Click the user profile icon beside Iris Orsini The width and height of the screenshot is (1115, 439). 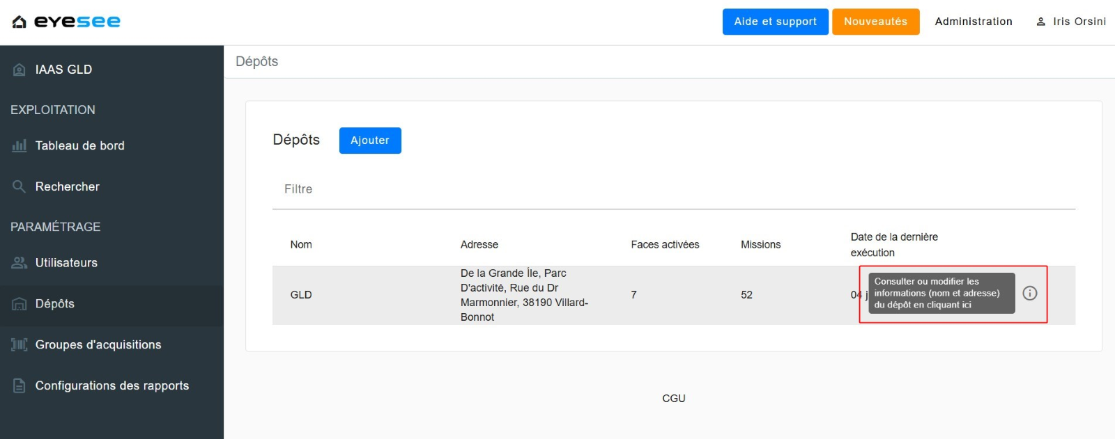[1040, 22]
